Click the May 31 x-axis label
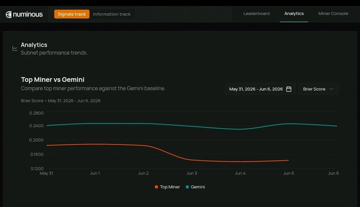The width and height of the screenshot is (360, 207). (x=47, y=173)
